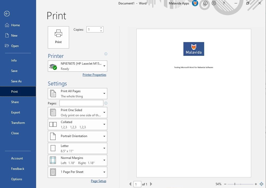The height and width of the screenshot is (188, 266).
Task: Select Save in the sidebar
Action: (x=18, y=71)
